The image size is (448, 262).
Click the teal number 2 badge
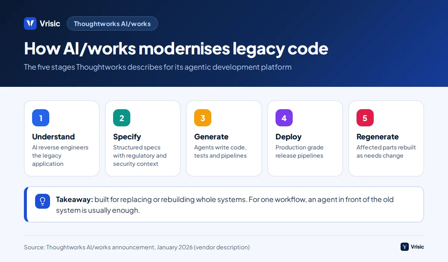click(122, 118)
